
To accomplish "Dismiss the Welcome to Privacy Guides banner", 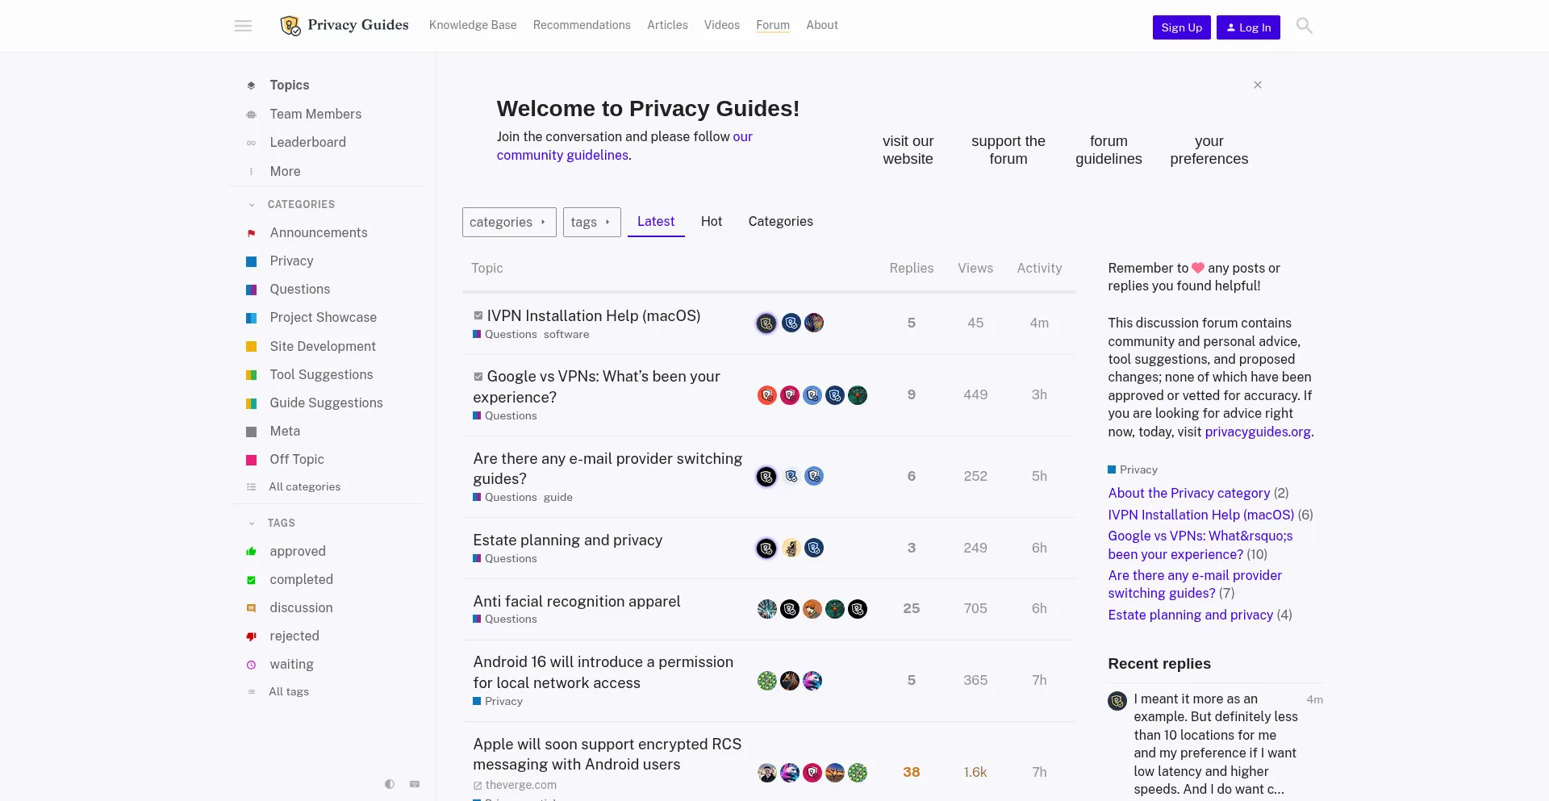I will tap(1258, 84).
